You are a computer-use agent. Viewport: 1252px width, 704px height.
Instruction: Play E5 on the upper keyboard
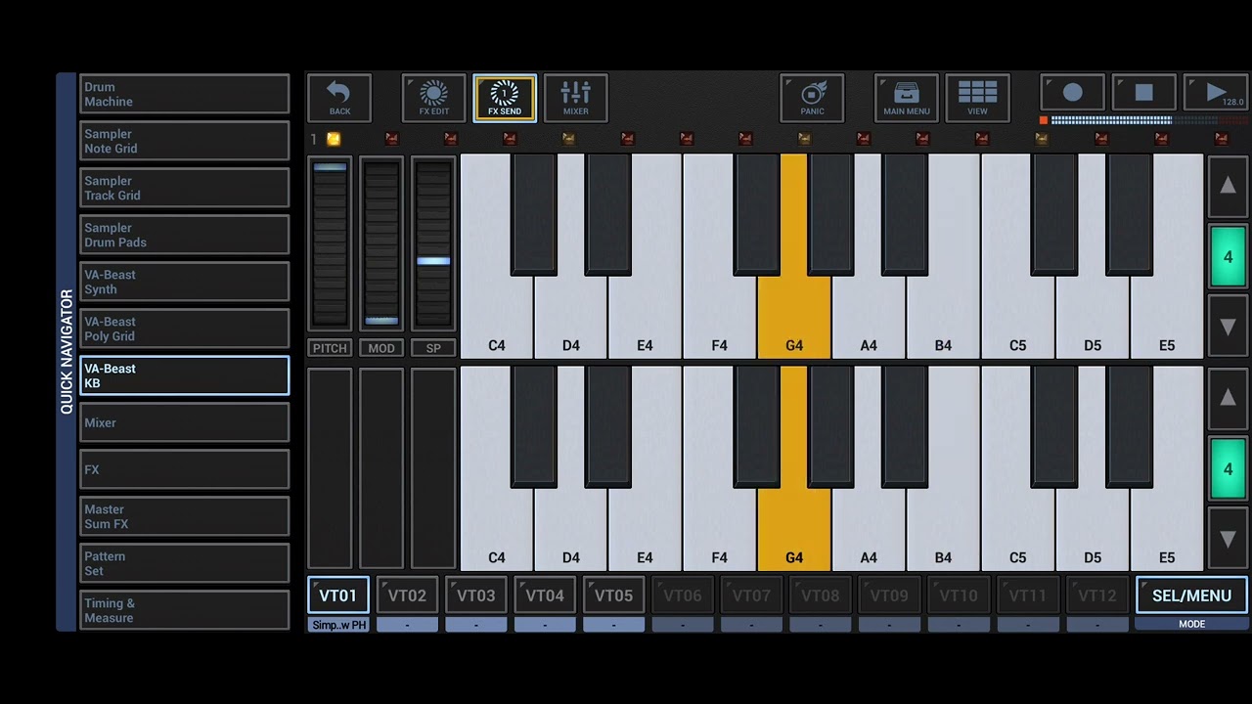click(x=1167, y=318)
